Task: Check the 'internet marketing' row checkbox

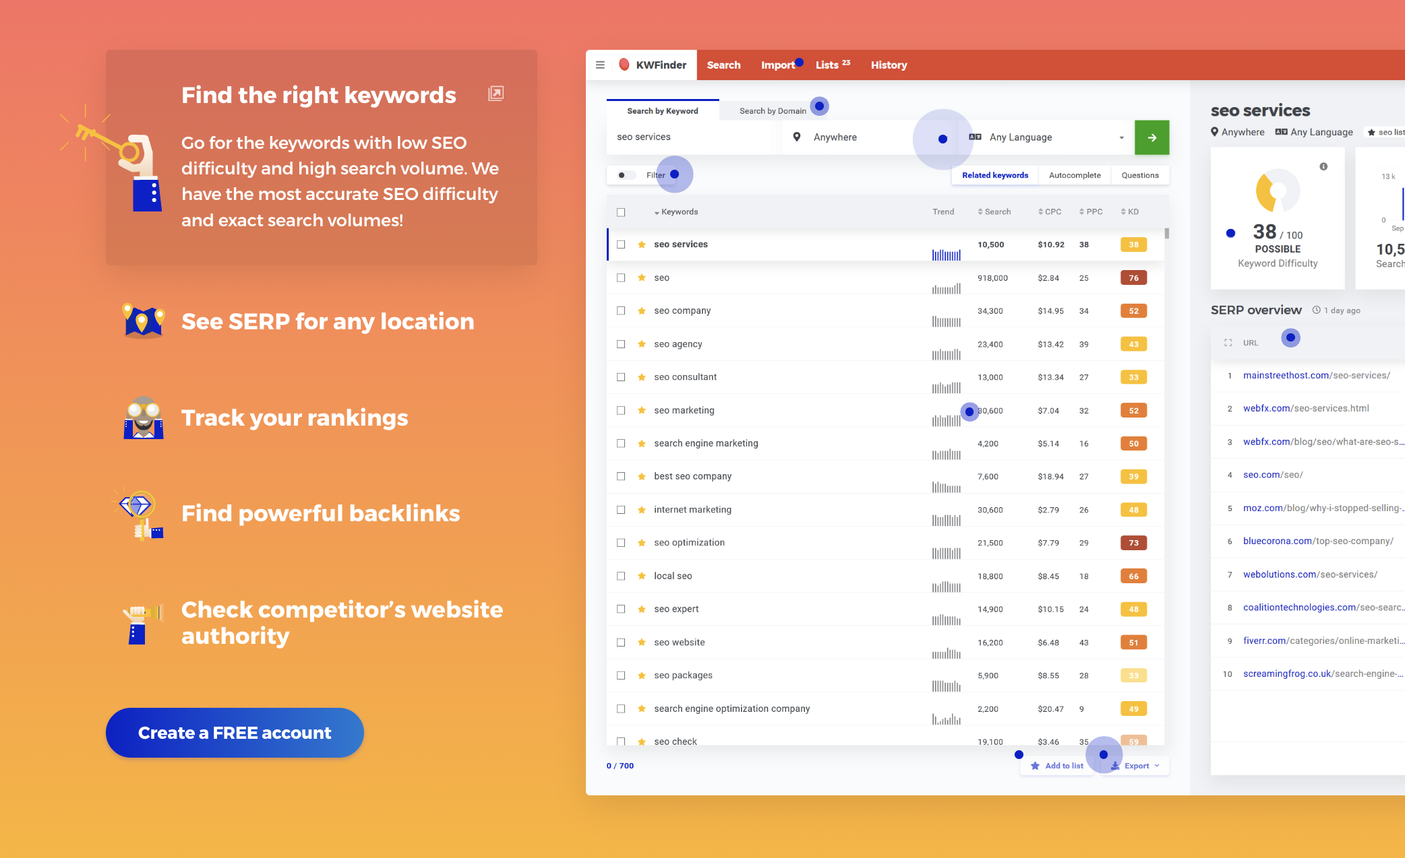Action: click(621, 510)
